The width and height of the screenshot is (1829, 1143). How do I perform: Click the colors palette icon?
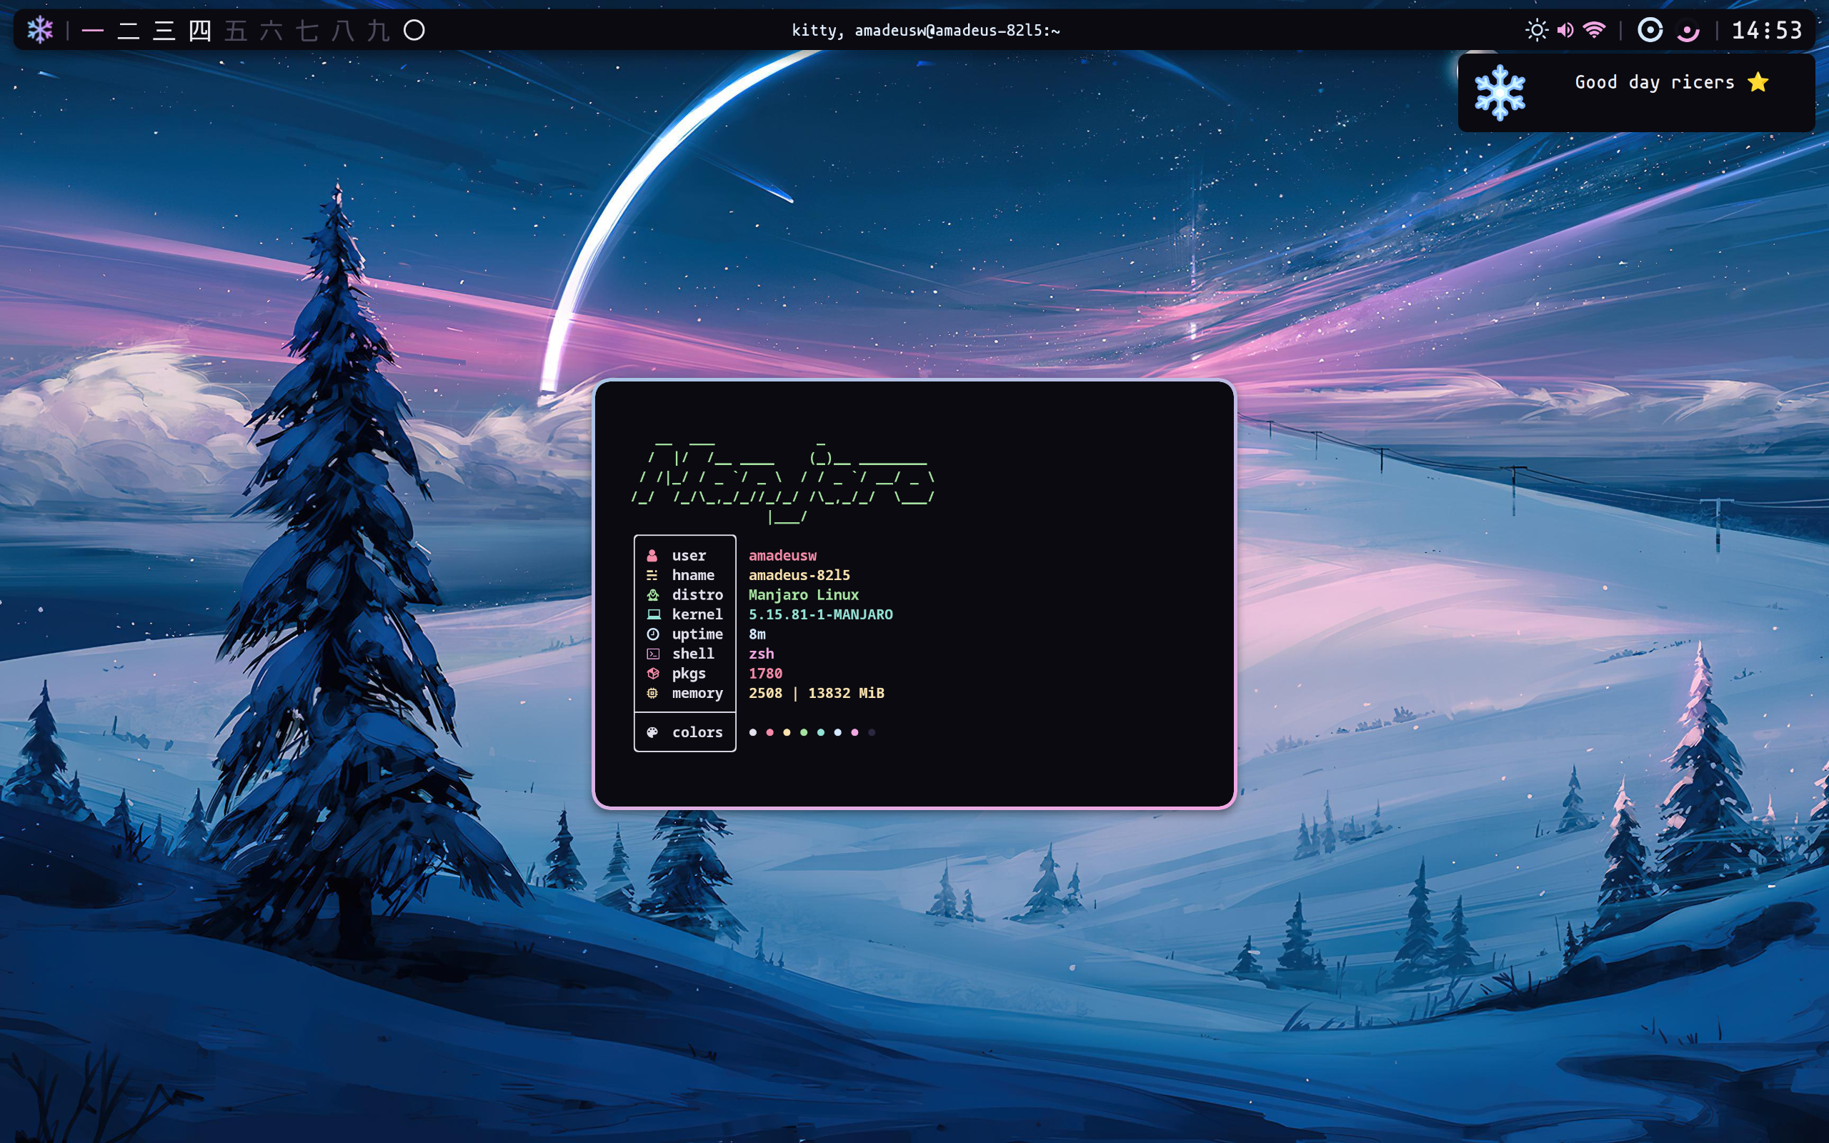(652, 732)
